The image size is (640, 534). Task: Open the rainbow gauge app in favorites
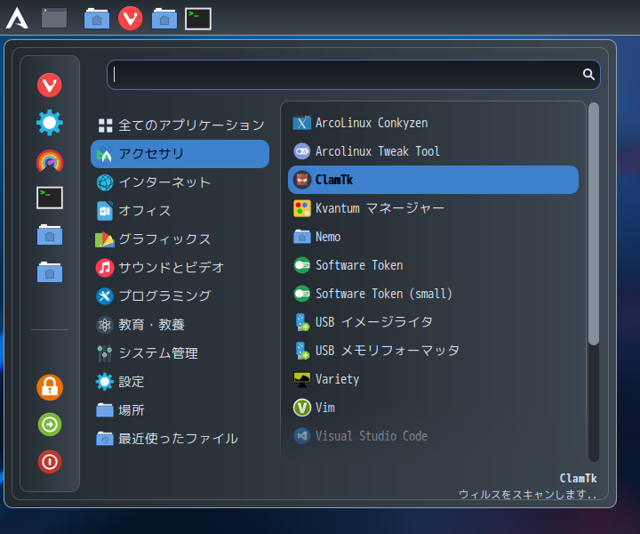[50, 160]
